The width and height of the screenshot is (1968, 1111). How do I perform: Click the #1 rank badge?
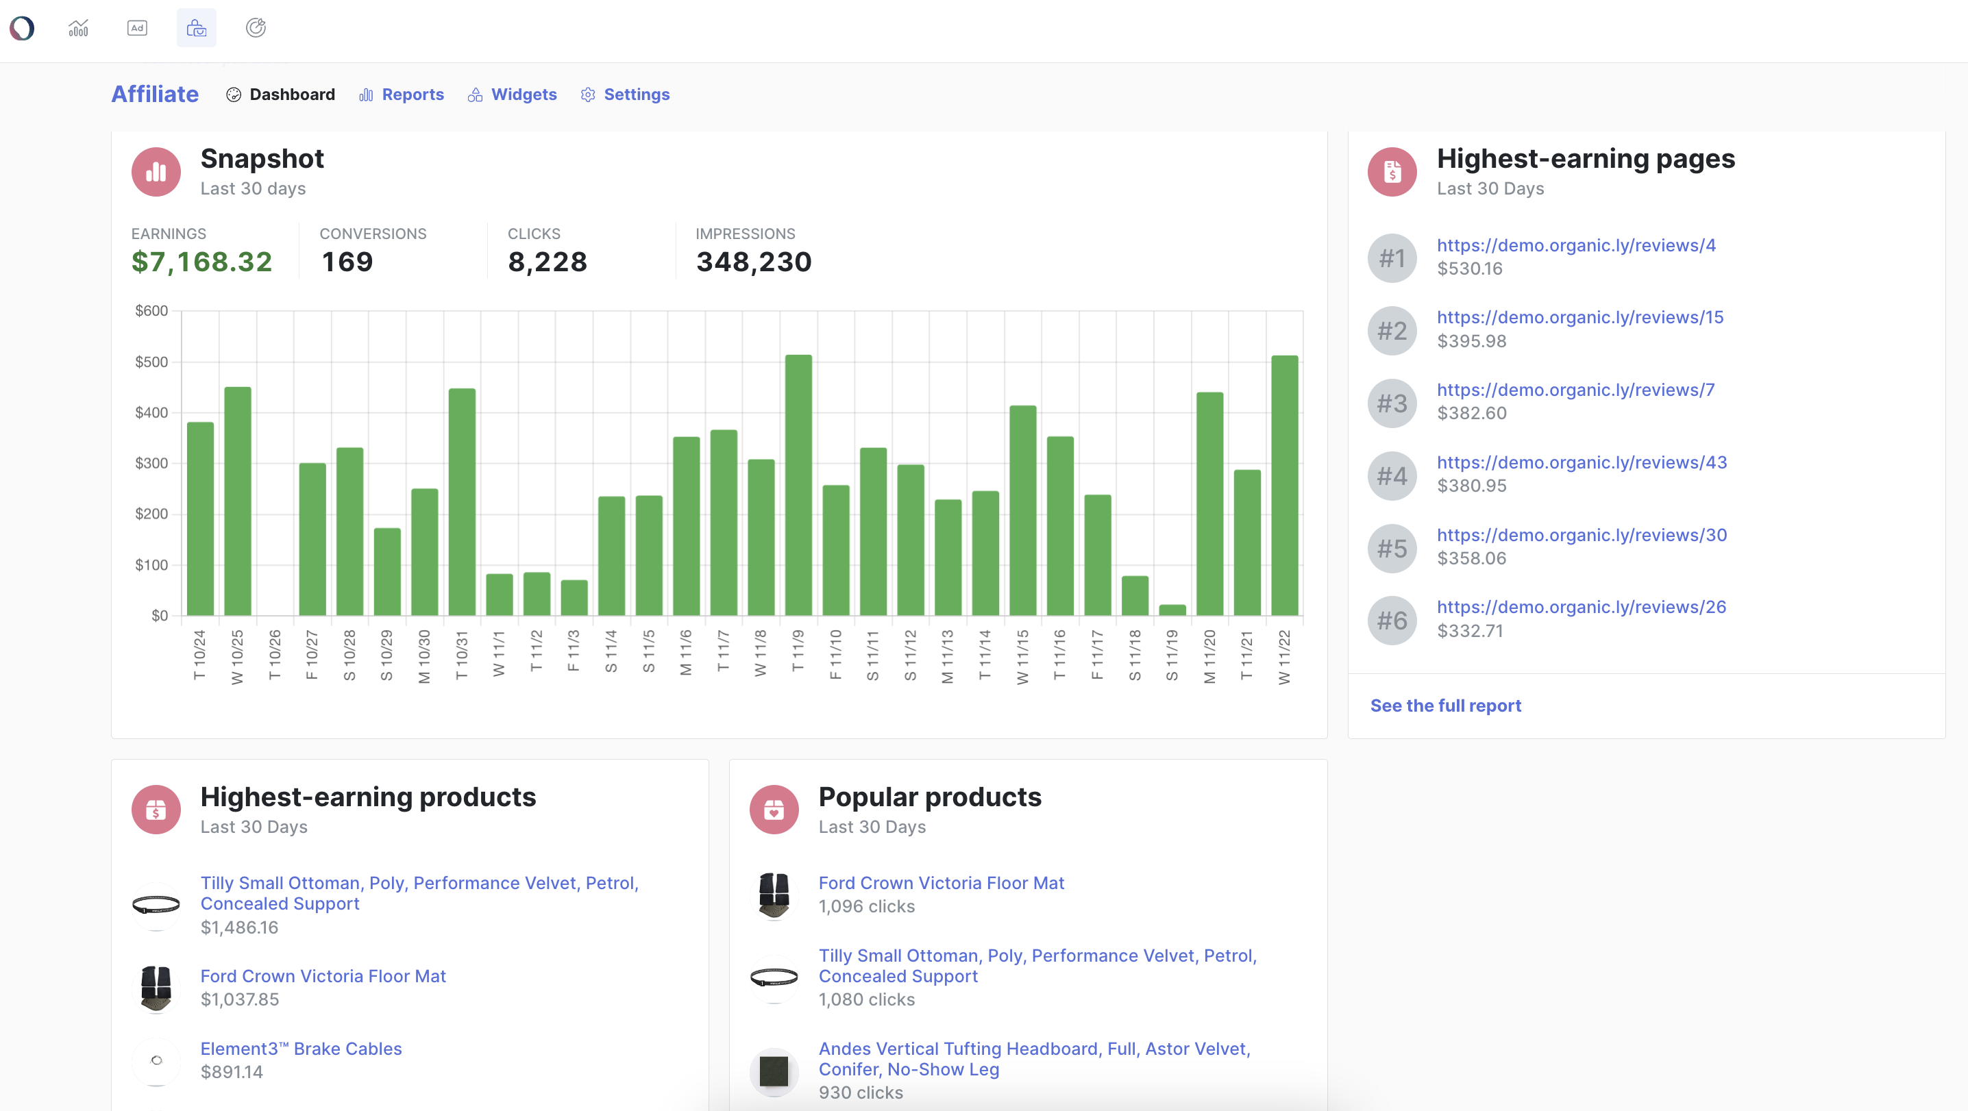1392,258
